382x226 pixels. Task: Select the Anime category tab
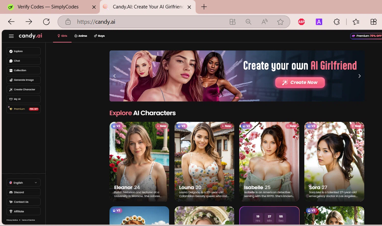[81, 36]
